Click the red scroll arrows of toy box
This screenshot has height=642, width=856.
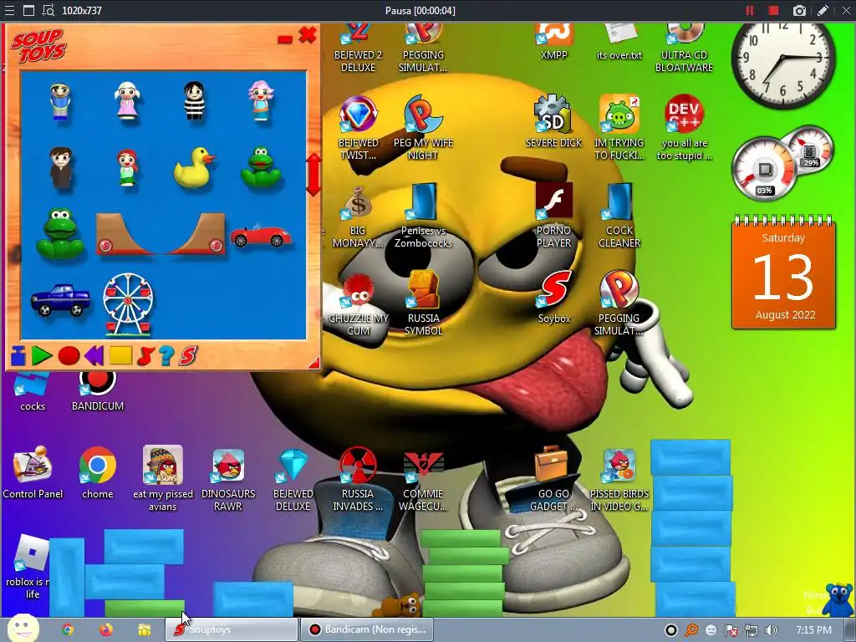(x=313, y=175)
